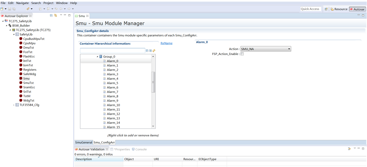The width and height of the screenshot is (367, 167).
Task: Collapse the SafetyLib tree node
Action: click(x=14, y=34)
